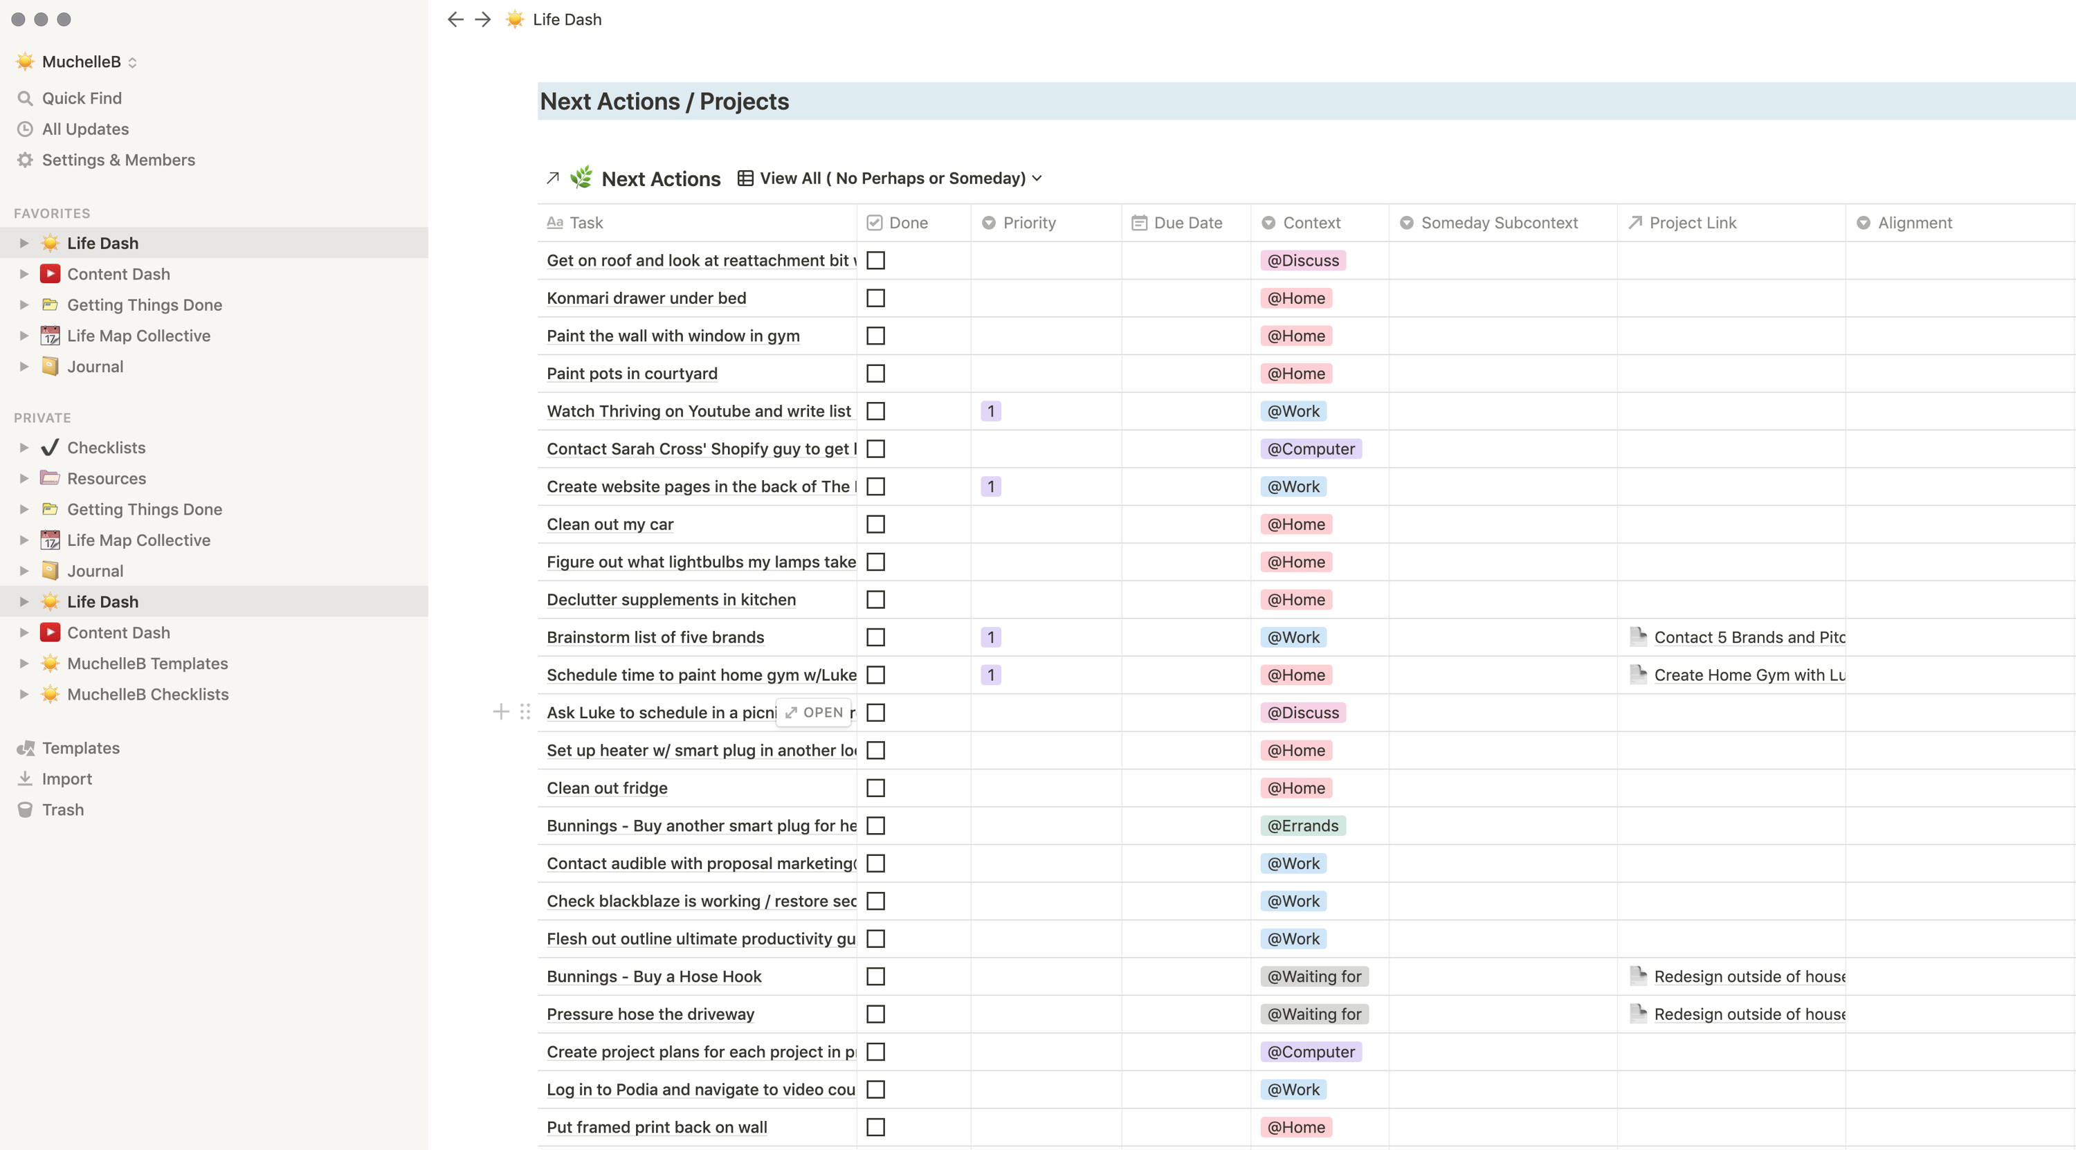The height and width of the screenshot is (1150, 2076).
Task: Click @Waiting for tag on Pressure hose row
Action: [1313, 1014]
